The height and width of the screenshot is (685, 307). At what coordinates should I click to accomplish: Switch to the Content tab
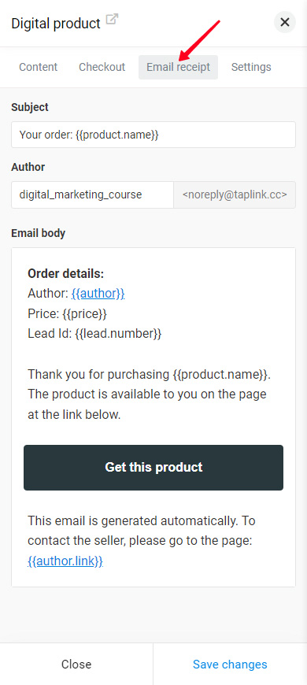pos(39,67)
